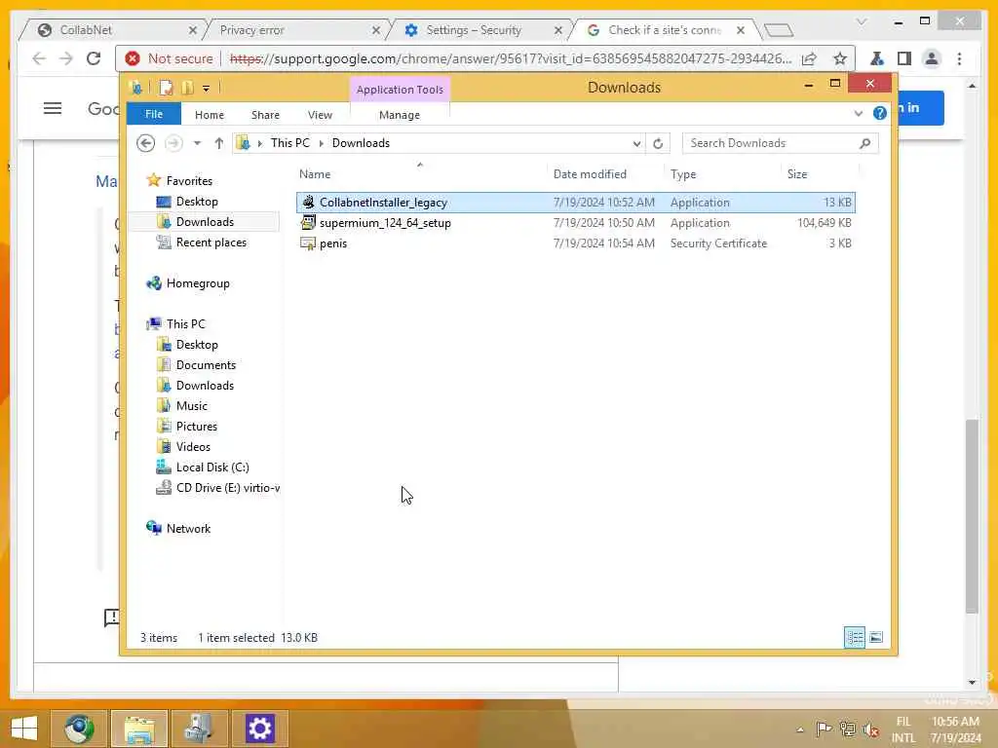Open the File ribbon tab
The height and width of the screenshot is (748, 998).
pyautogui.click(x=153, y=114)
